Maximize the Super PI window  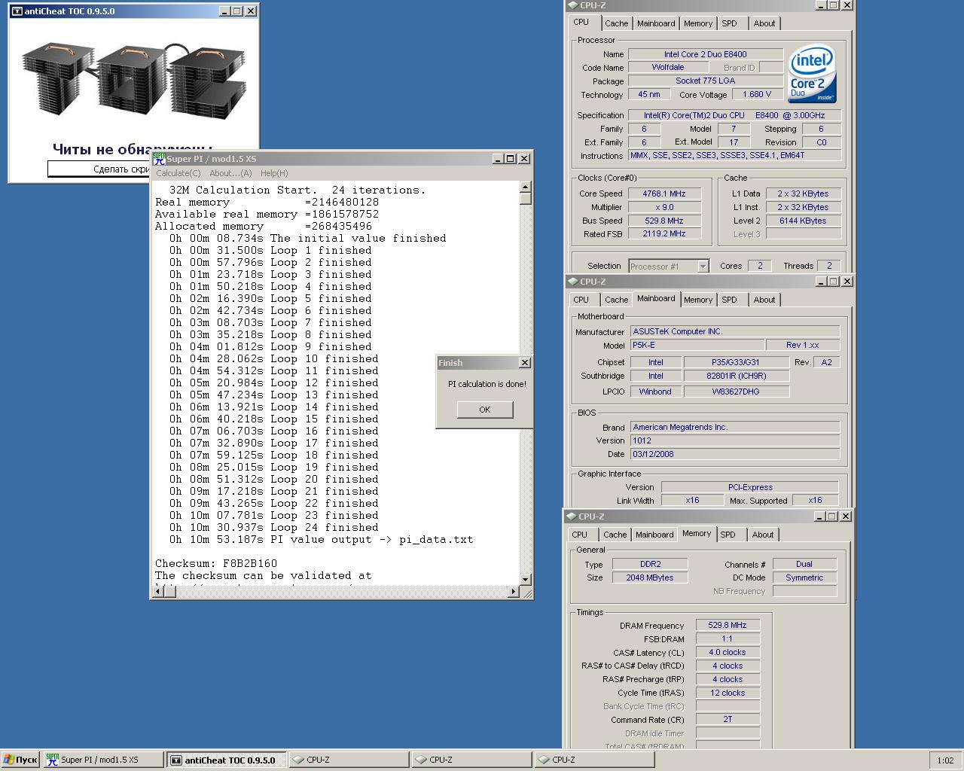click(511, 159)
